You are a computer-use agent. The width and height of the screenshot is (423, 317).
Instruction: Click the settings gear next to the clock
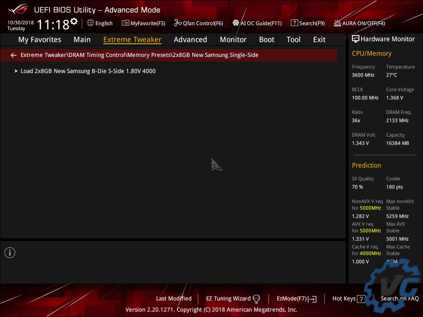pos(74,21)
